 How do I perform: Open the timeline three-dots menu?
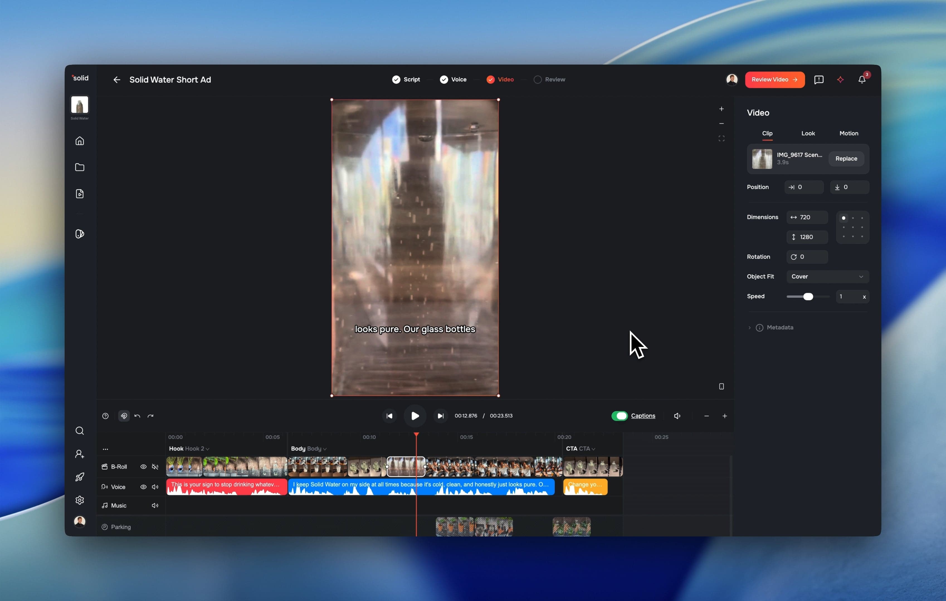[105, 449]
